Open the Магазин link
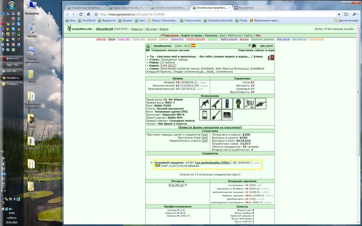This screenshot has height=226, width=362. coord(213,39)
